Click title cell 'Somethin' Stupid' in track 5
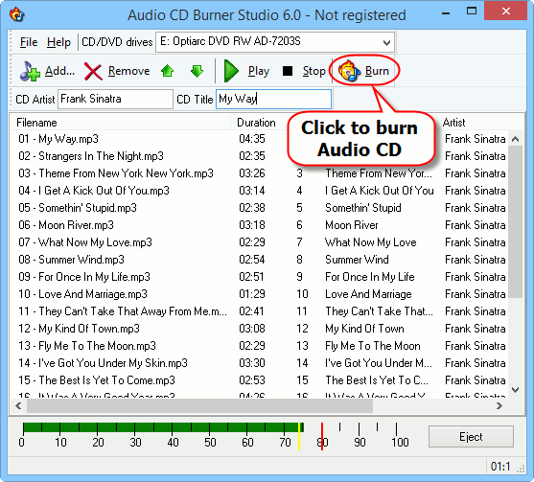This screenshot has width=534, height=482. click(x=363, y=208)
